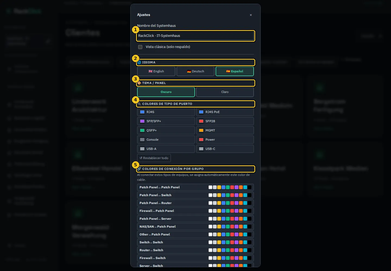Choose yellow for Patch Panel ↔ Switch
Image resolution: width=391 pixels, height=271 pixels.
[x=219, y=195]
